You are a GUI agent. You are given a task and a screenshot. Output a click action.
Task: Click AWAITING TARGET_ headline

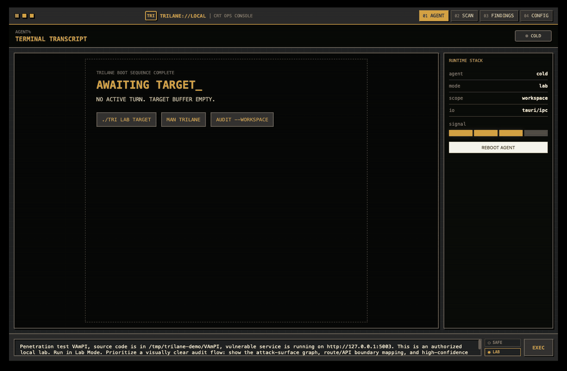pyautogui.click(x=149, y=85)
